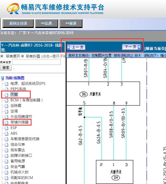The width and height of the screenshot is (166, 184).
Task: Click the page icon beside 倒车雷达
Action: 7,150
